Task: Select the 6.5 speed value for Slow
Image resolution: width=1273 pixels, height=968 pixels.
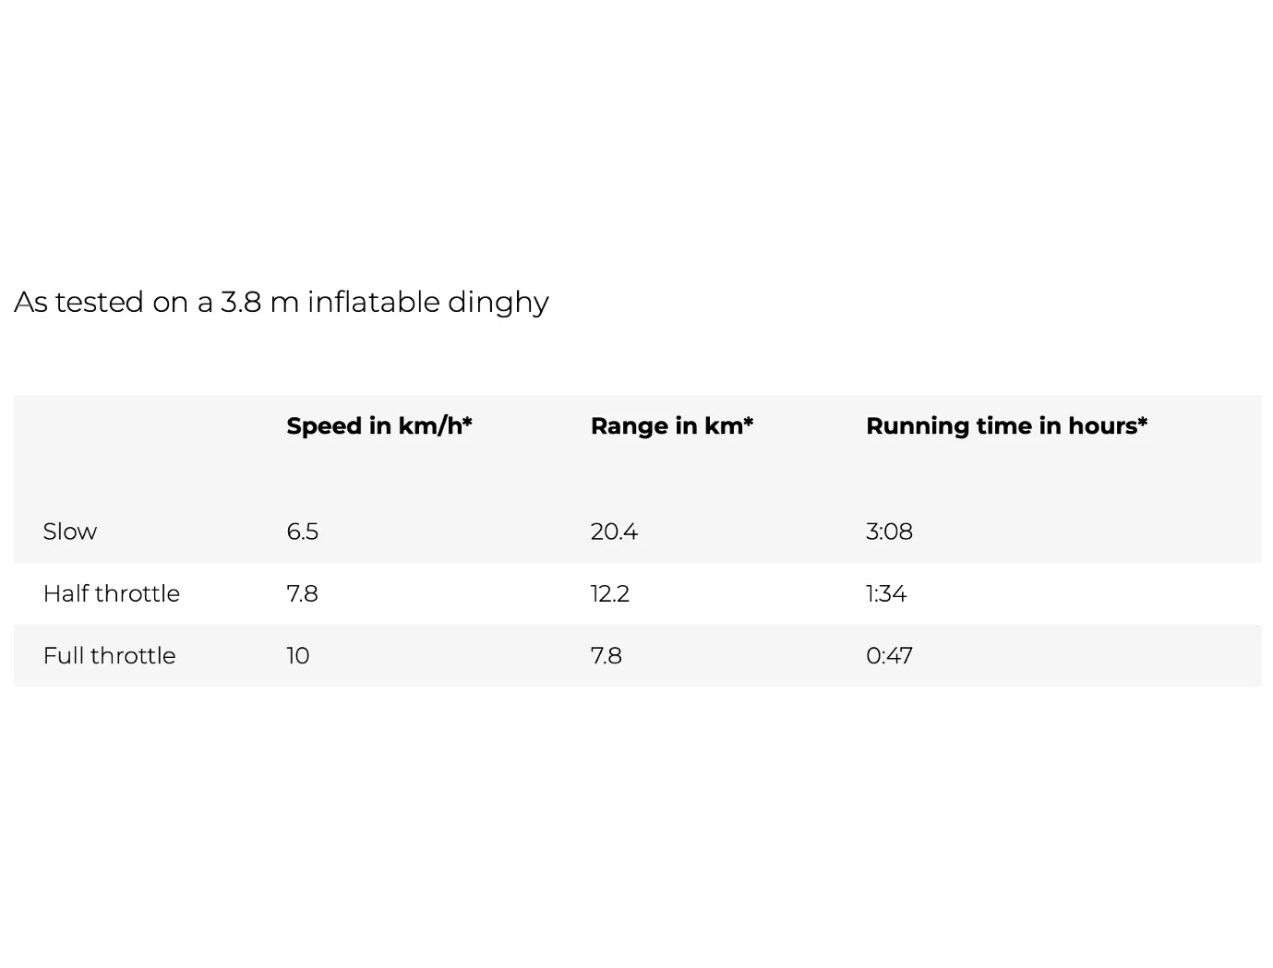Action: coord(303,532)
